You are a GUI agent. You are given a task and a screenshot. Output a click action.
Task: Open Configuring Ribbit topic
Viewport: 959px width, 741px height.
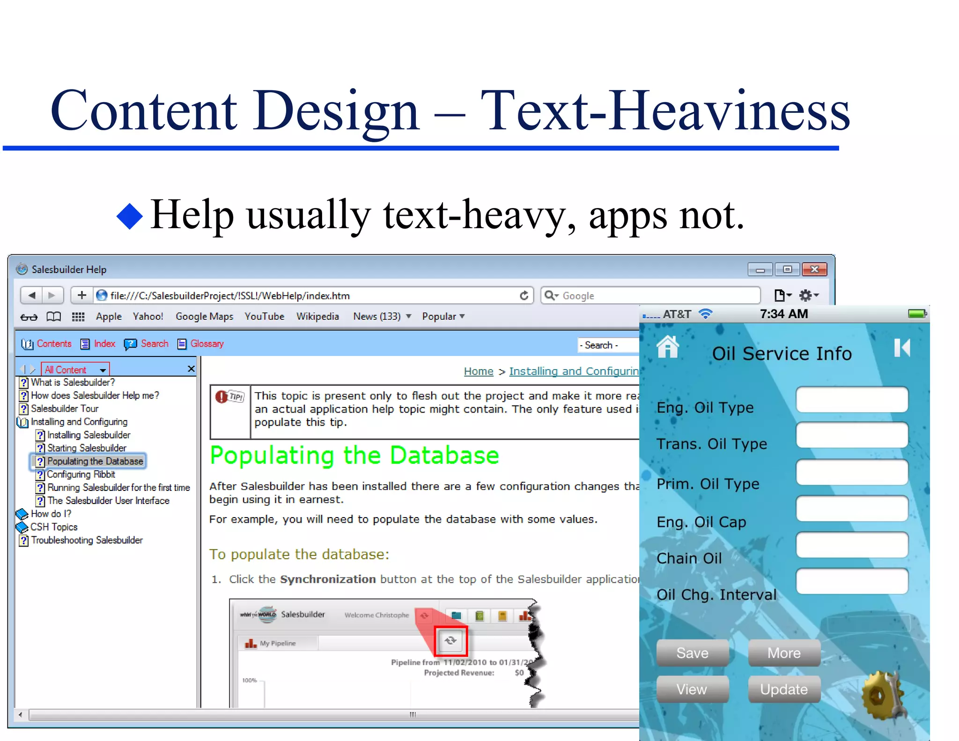76,474
